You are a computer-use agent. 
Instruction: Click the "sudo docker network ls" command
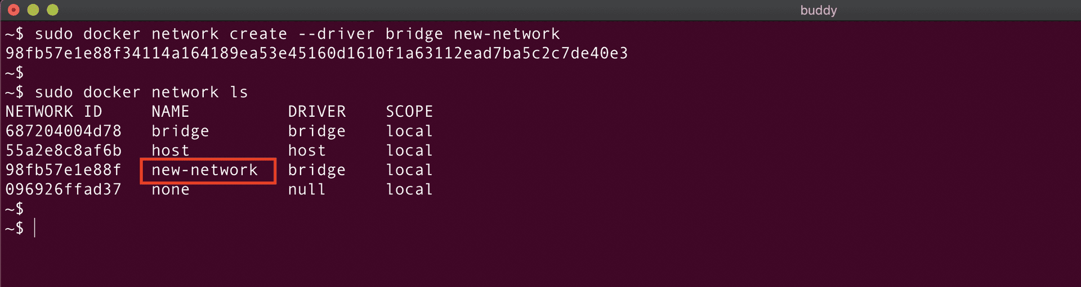tap(141, 92)
